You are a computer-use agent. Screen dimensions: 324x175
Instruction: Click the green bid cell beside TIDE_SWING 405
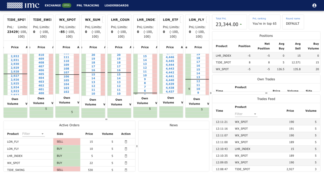point(32,74)
